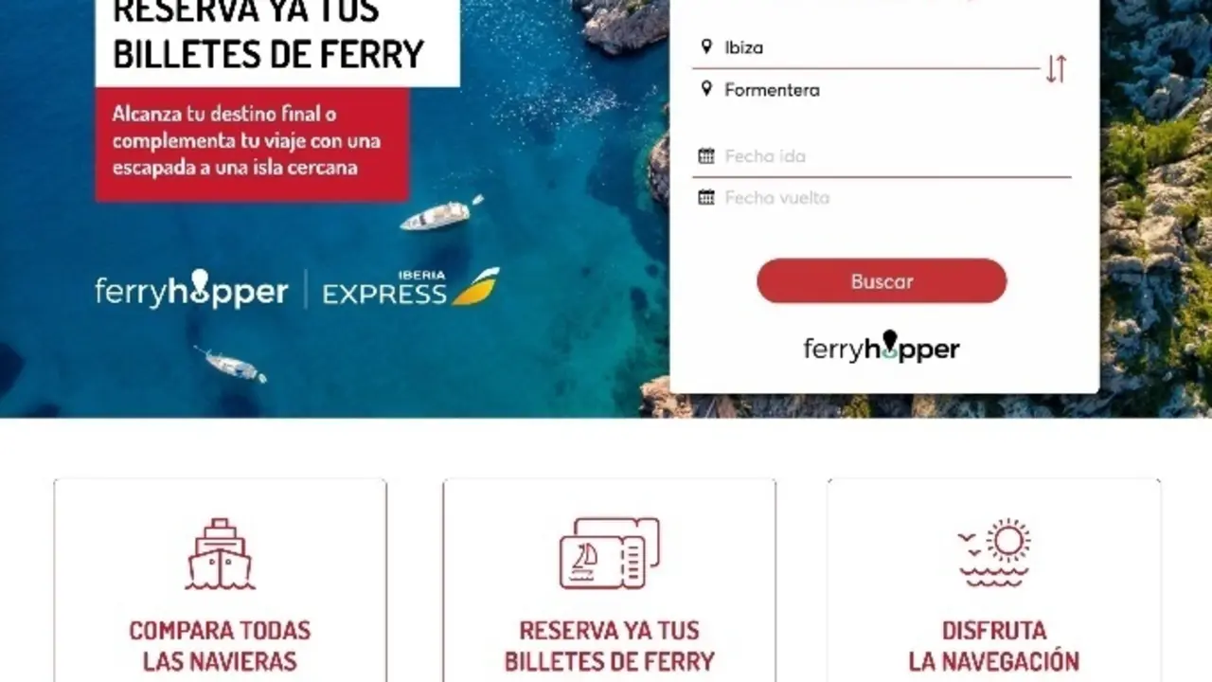This screenshot has width=1212, height=682.
Task: Open the Fecha vuelta date field
Action: 882,198
